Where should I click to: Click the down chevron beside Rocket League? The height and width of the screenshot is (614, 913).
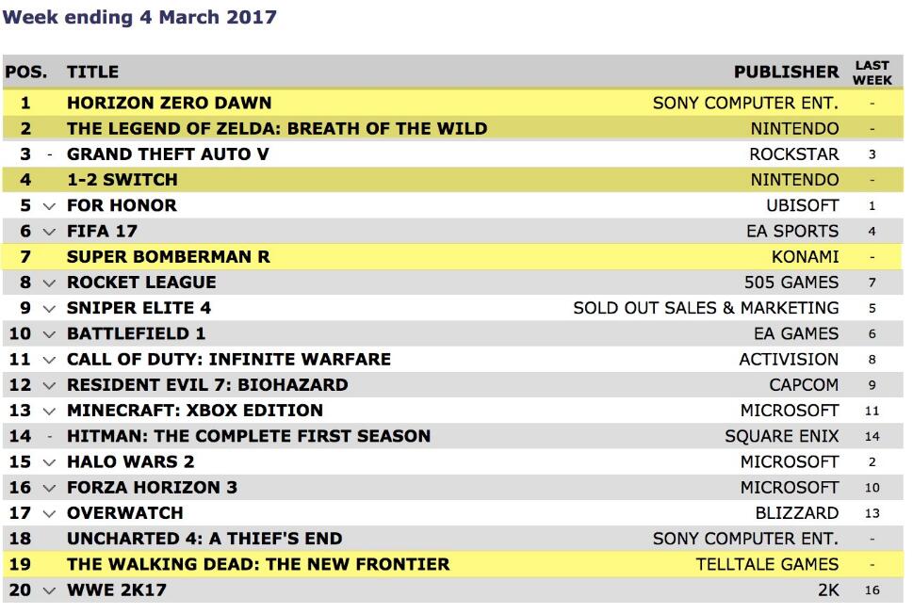[49, 283]
